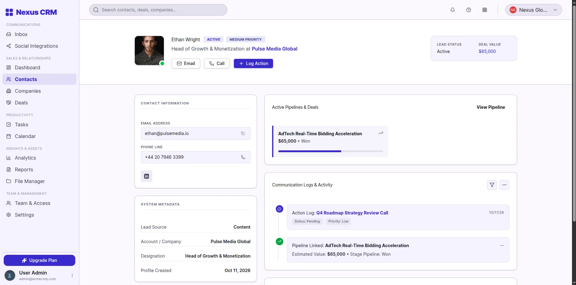Click the Email button for Ethan Wright
Screen dimensions: 576x285
186,63
